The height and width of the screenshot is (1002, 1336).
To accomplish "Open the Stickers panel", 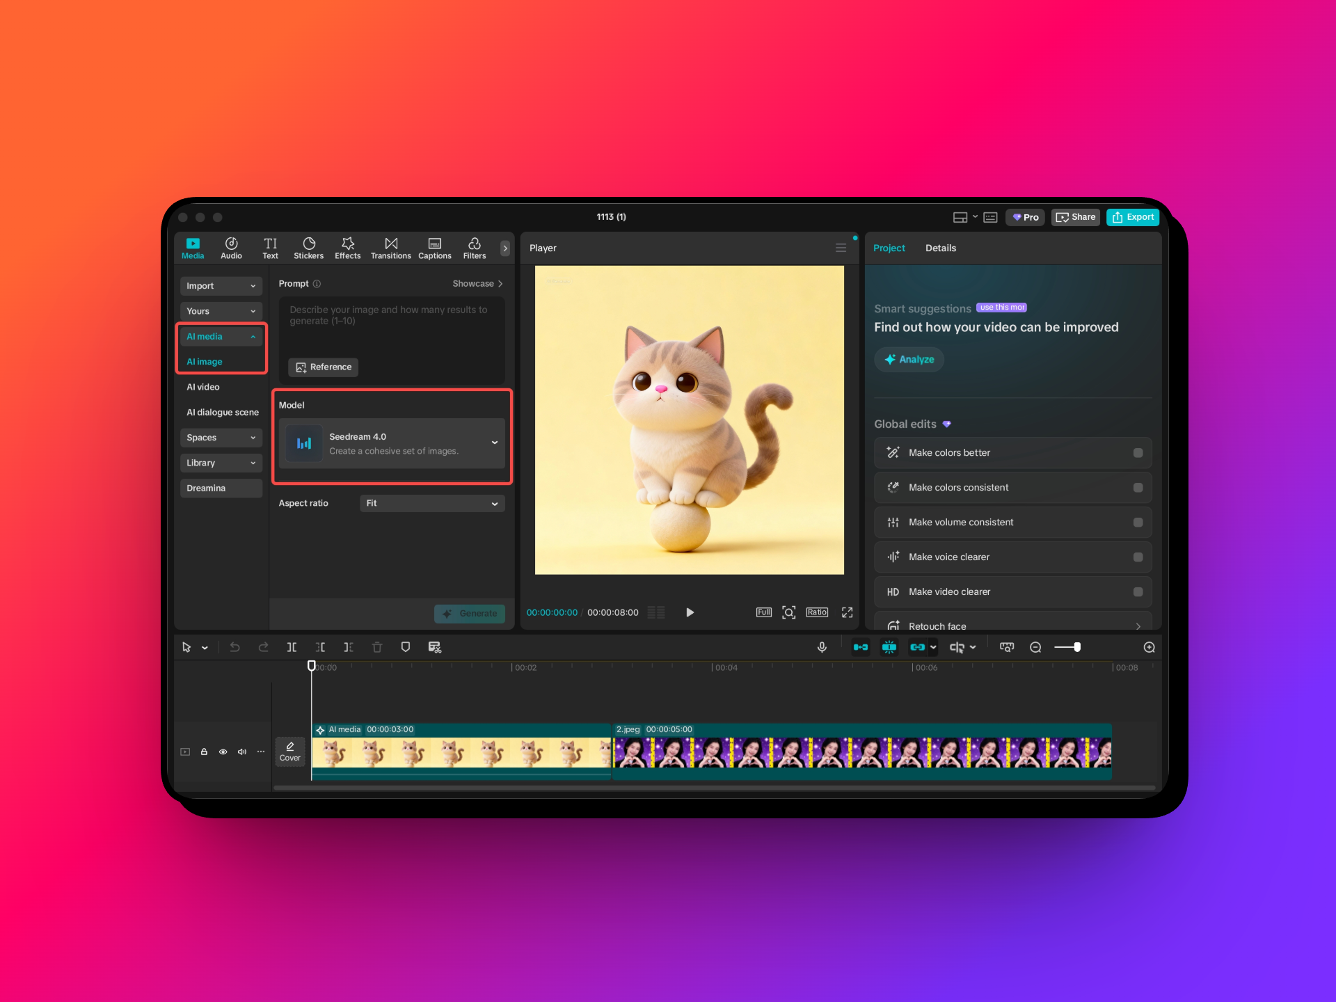I will click(308, 248).
